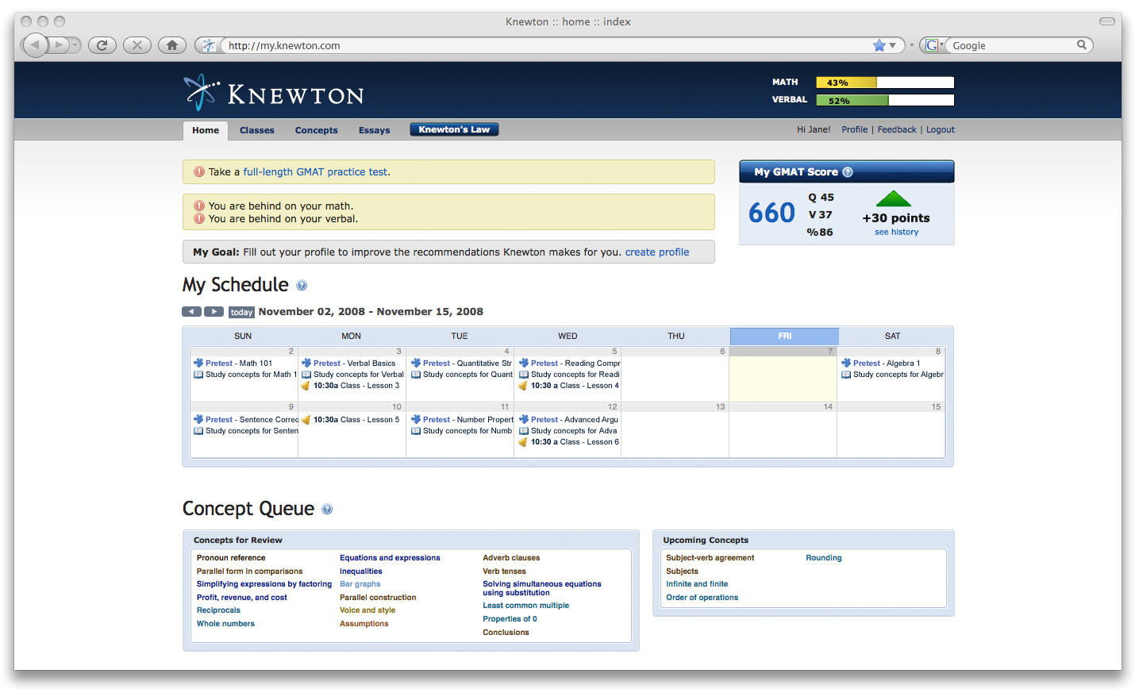
Task: Click puzzle icon beside Pretest - Algebra 1
Action: click(846, 363)
